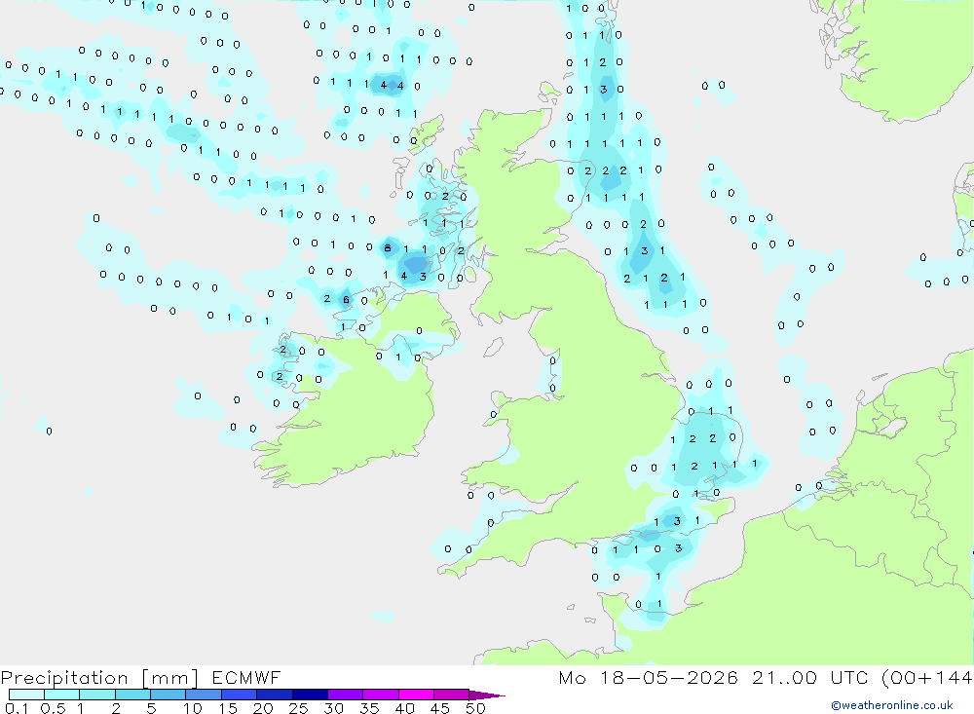Click the legend label '15'
This screenshot has width=974, height=714.
coord(228,708)
